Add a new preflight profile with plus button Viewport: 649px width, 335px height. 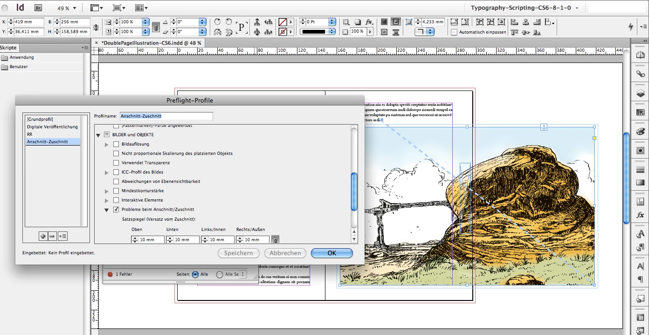[x=43, y=237]
